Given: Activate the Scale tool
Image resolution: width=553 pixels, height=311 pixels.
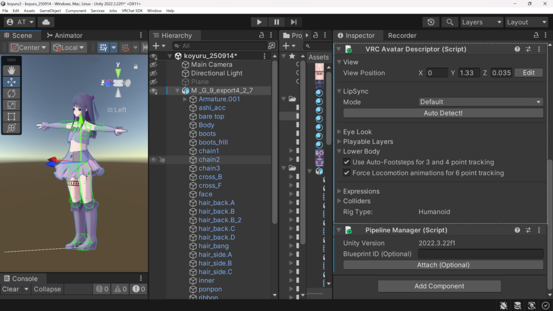Looking at the screenshot, I should 11,106.
